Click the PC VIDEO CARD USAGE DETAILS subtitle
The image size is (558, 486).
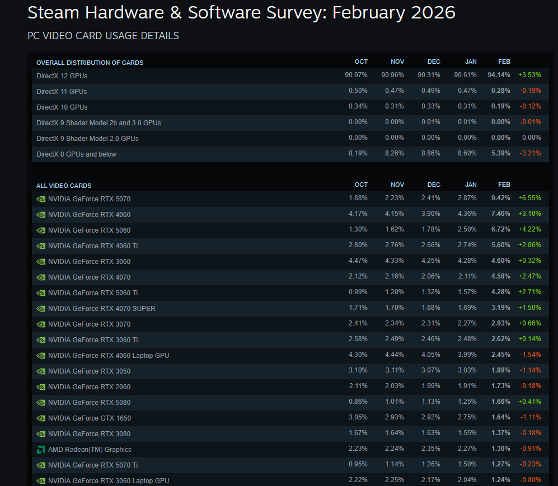click(x=103, y=36)
